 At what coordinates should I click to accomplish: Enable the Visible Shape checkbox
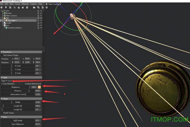click(x=2, y=113)
